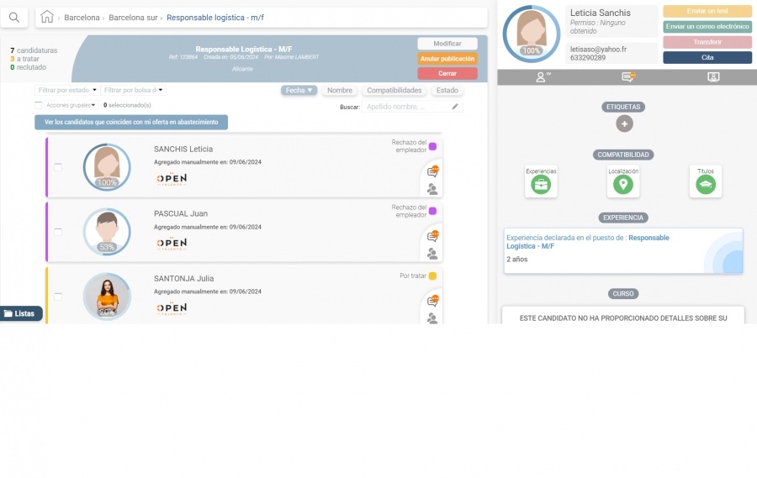The width and height of the screenshot is (757, 478).
Task: Click the OPEN Talento logo for SANTONJA Julia
Action: [172, 308]
